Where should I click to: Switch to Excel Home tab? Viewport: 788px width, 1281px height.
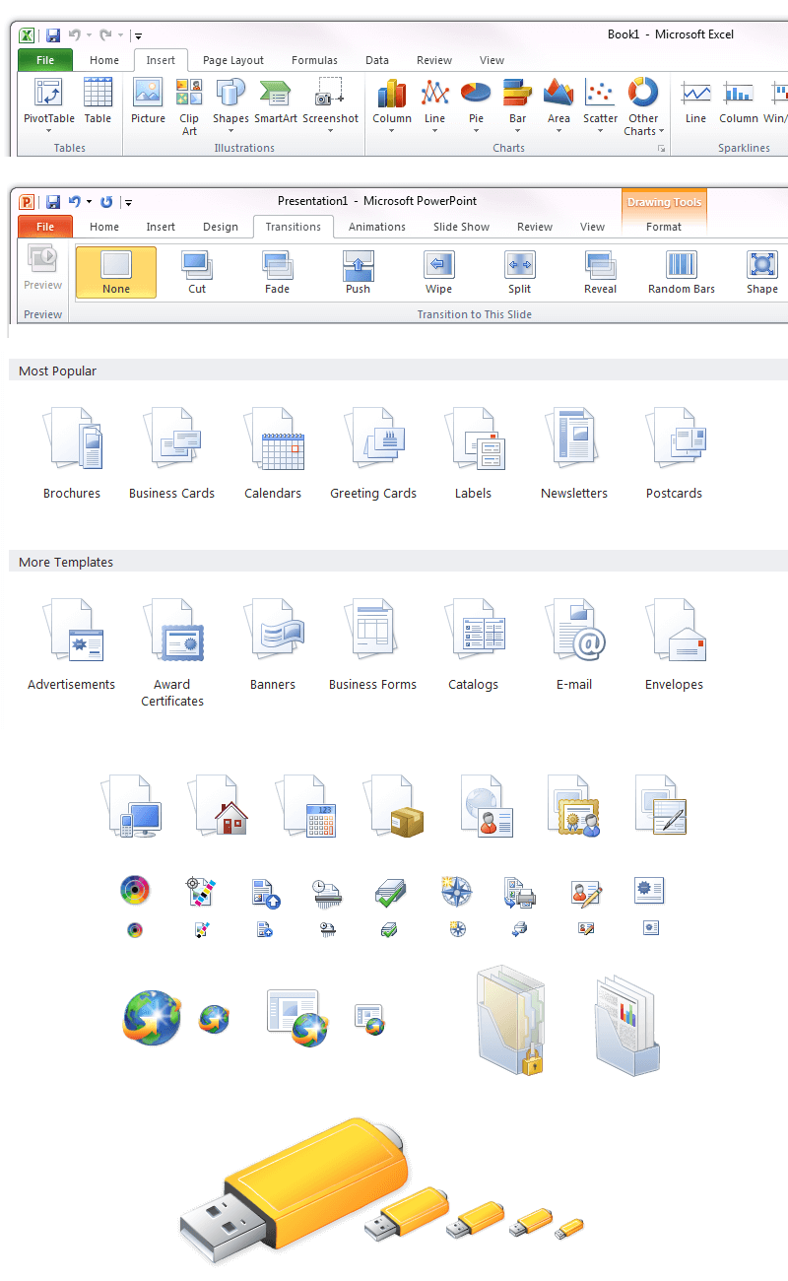104,60
